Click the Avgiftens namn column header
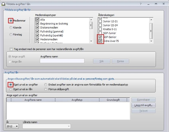This screenshot has width=169, height=132. tap(33, 100)
